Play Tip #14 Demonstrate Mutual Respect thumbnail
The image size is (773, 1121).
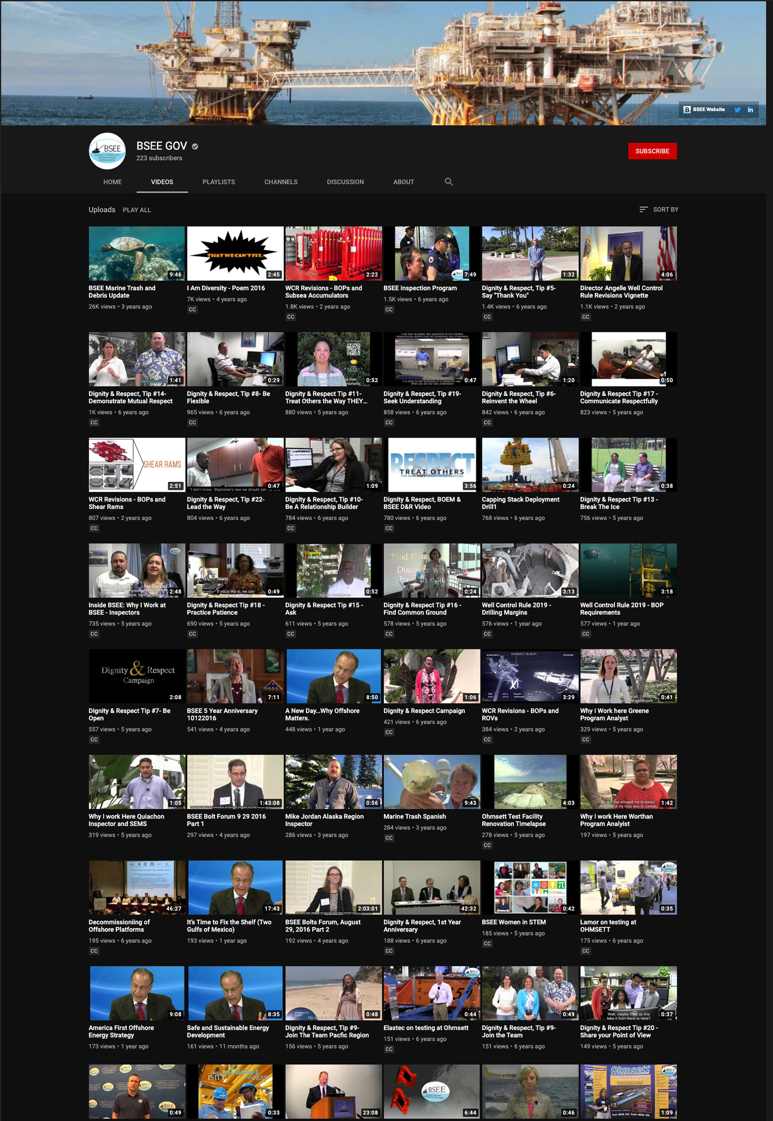(x=137, y=359)
